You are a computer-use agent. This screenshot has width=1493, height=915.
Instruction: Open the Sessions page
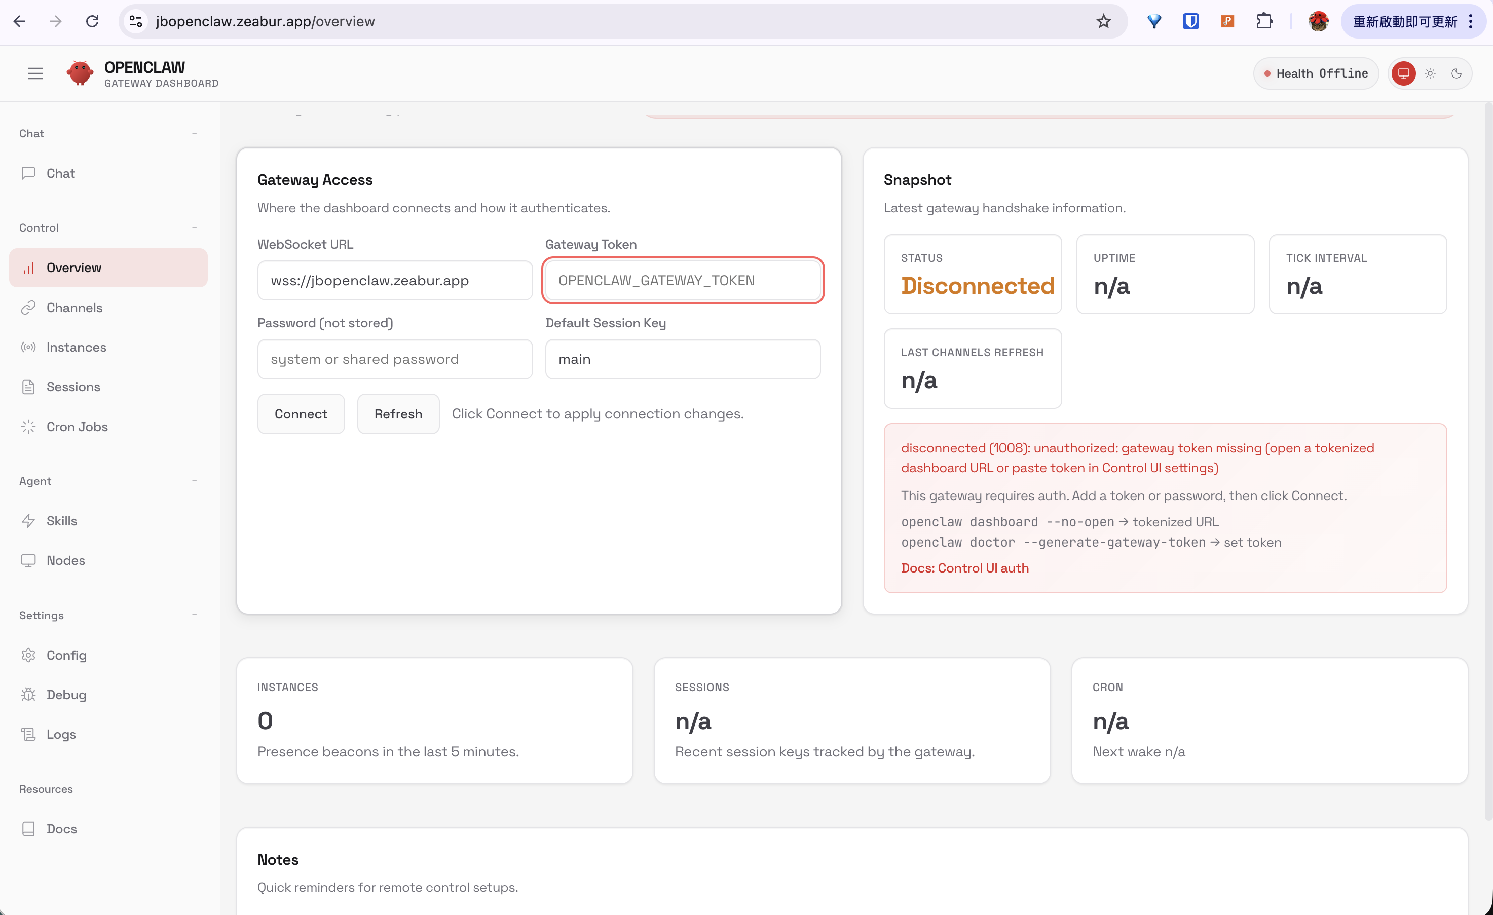(x=72, y=387)
